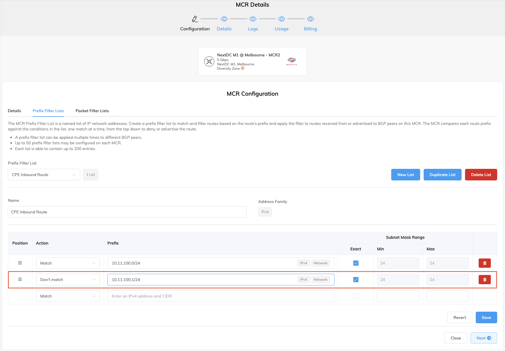Screen dimensions: 505x351
Task: Select the Usage step icon
Action: (281, 19)
